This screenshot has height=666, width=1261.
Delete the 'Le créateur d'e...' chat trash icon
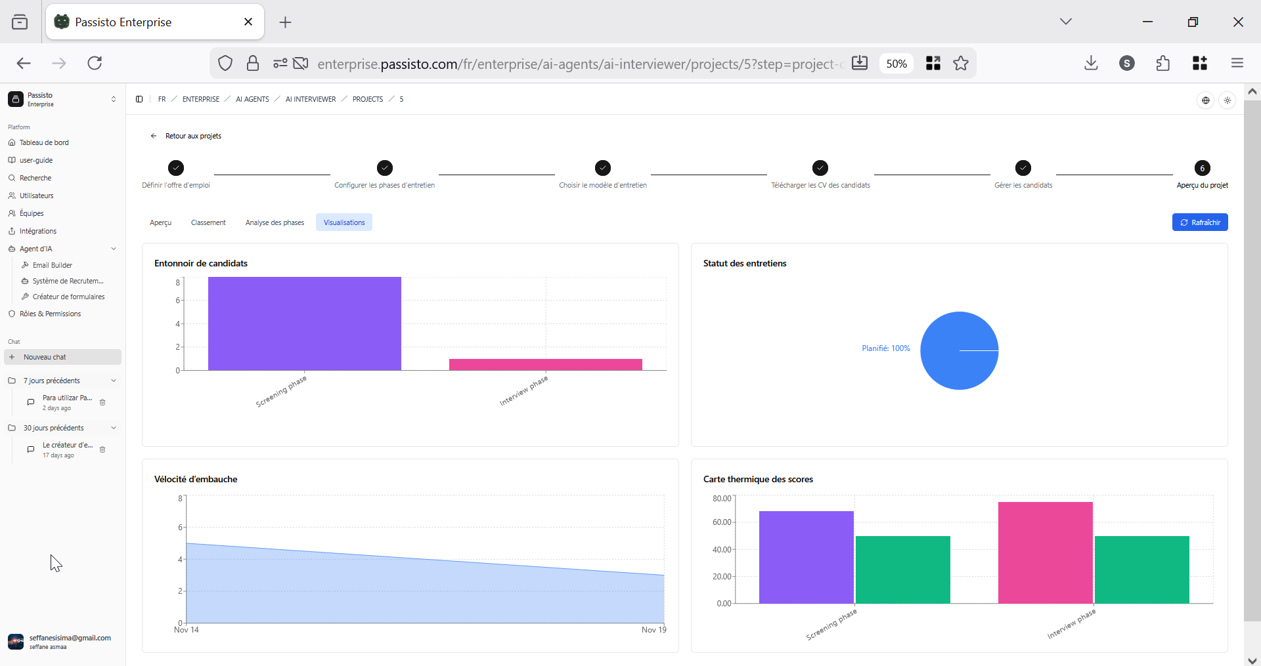102,449
